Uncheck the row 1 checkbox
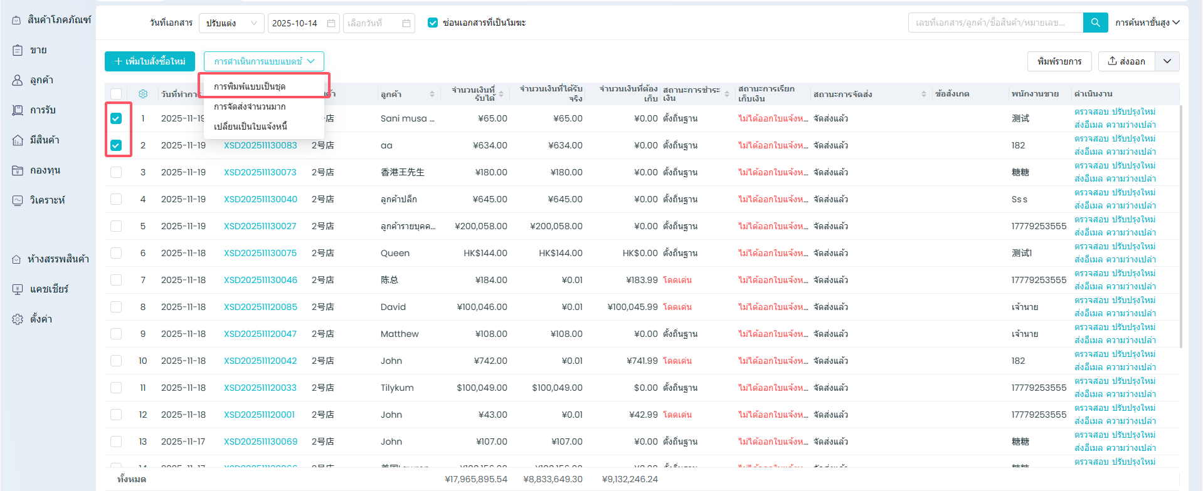 tap(116, 118)
